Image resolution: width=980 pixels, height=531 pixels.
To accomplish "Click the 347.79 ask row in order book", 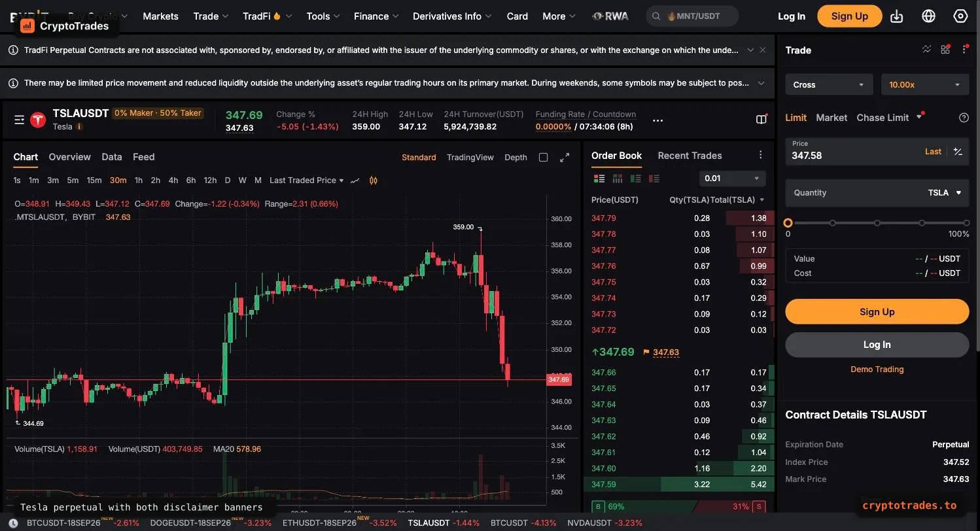I will click(678, 218).
